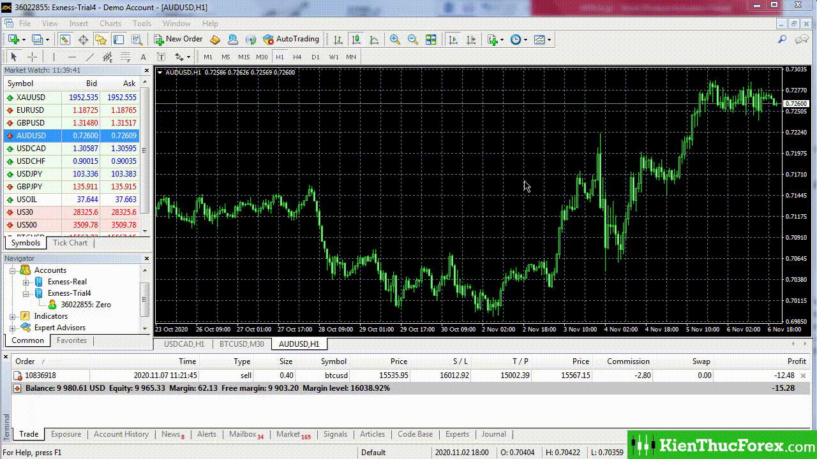Screen dimensions: 817x459
Task: Open the Navigator Favorites tab
Action: point(71,340)
